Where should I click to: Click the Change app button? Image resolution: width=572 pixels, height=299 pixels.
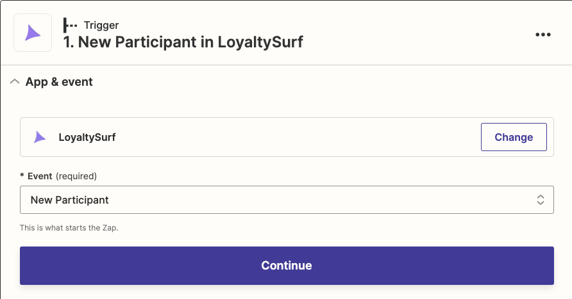click(x=514, y=137)
